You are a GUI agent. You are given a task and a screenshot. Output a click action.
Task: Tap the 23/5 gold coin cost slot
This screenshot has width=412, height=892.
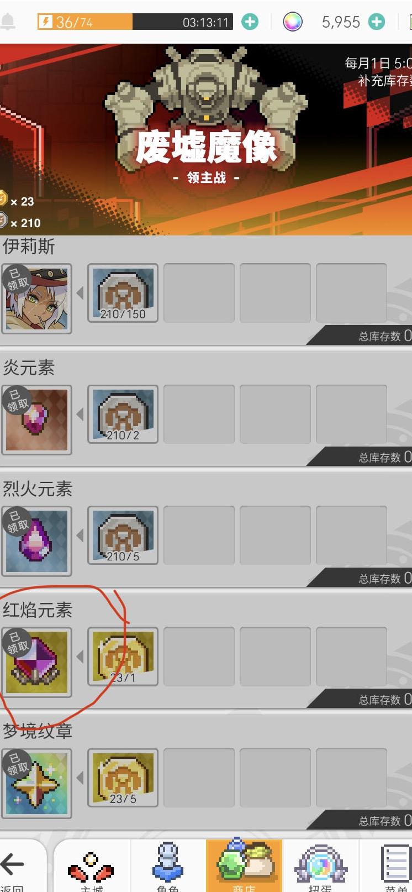click(123, 778)
